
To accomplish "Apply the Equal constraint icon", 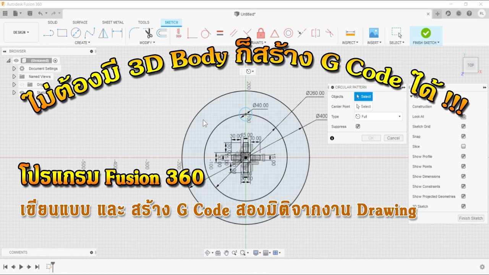I will pos(220,33).
